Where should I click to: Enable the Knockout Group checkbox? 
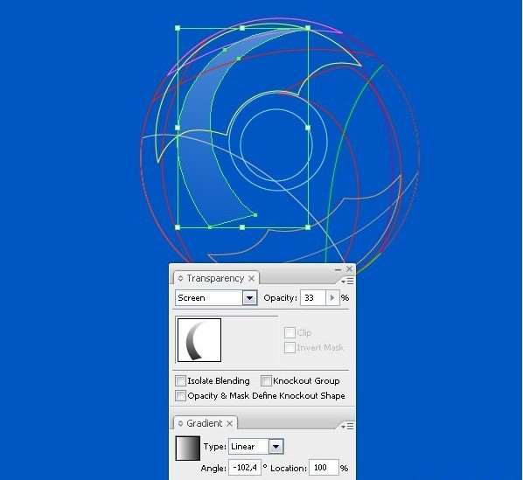coord(266,380)
